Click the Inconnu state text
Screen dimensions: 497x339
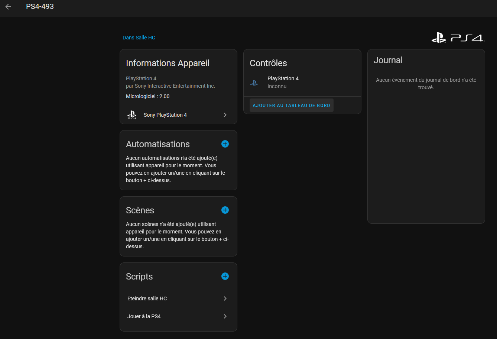tap(277, 86)
